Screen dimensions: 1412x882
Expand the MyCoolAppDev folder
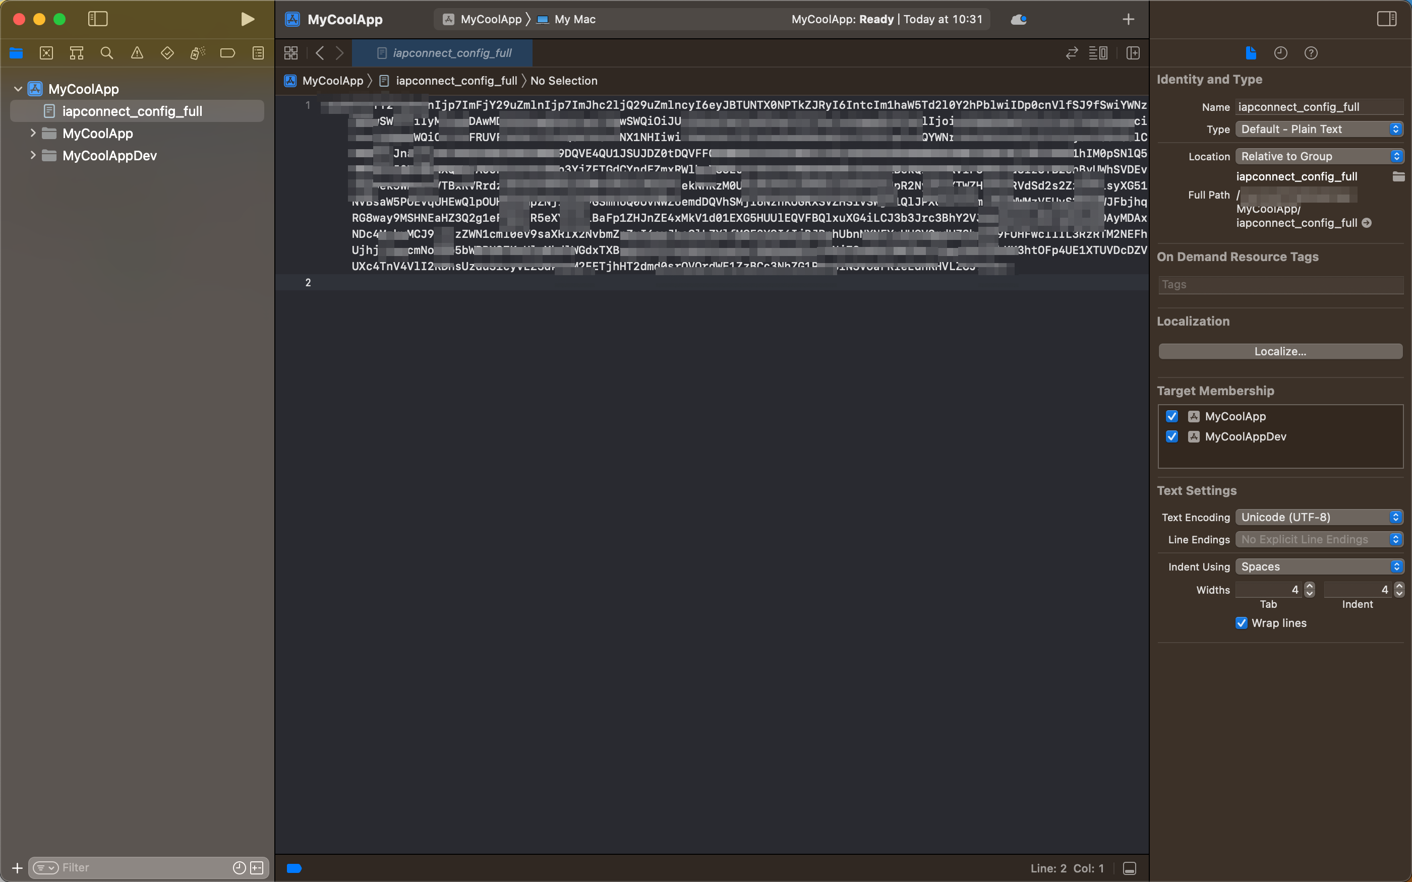pos(33,156)
